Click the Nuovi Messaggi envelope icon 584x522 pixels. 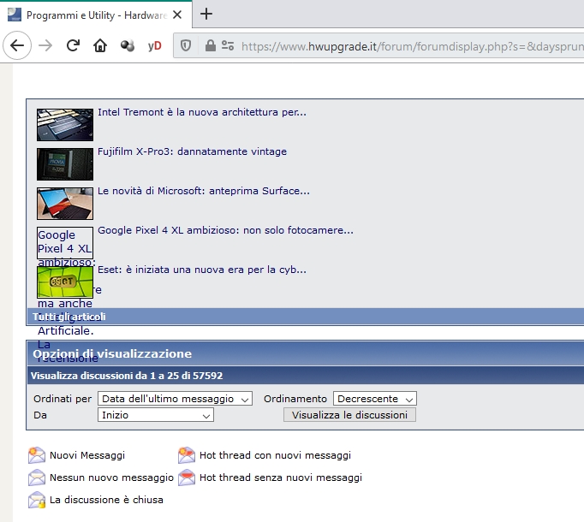point(37,455)
